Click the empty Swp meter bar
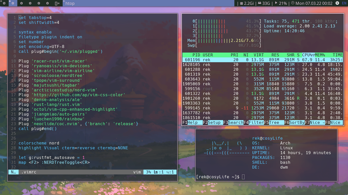 (x=224, y=45)
